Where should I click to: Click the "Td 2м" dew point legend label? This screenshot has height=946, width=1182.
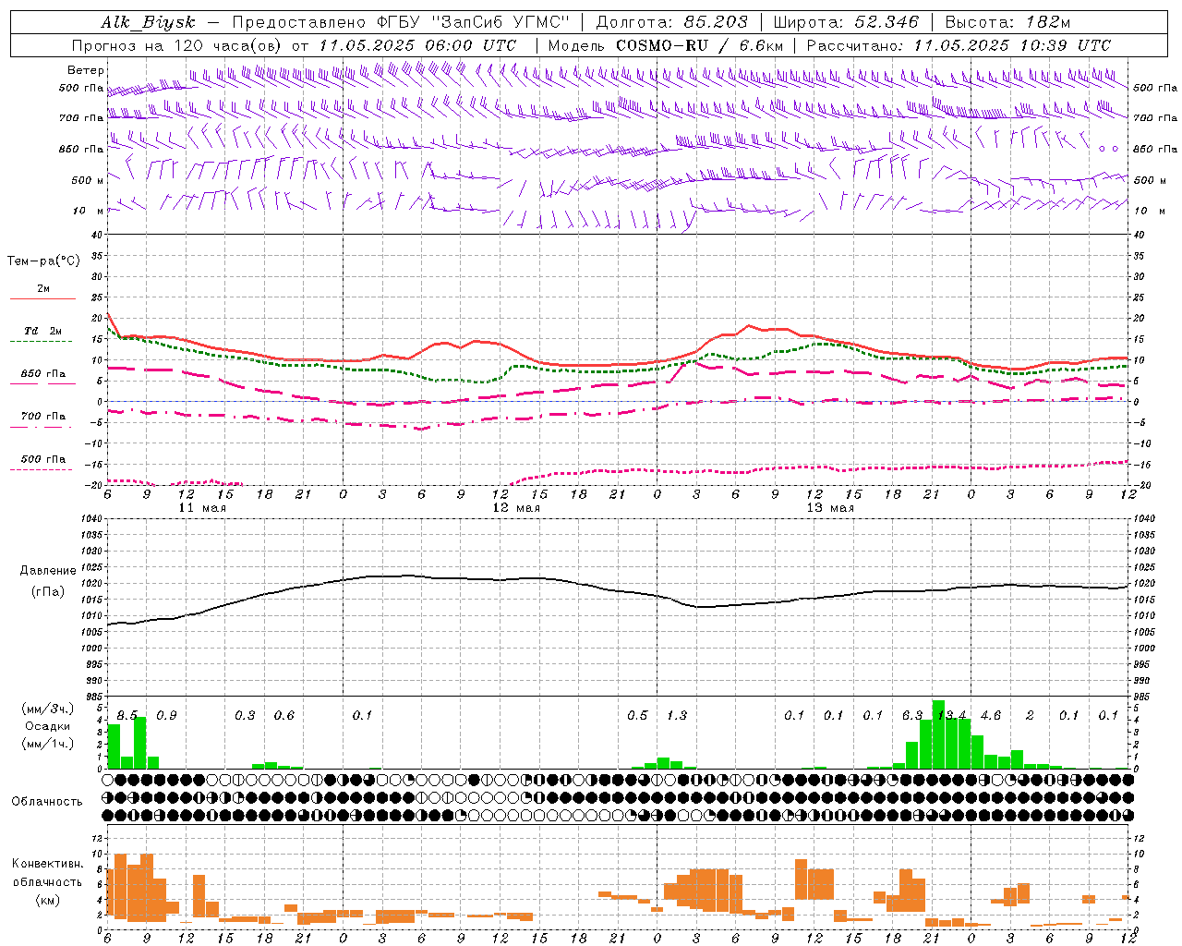coord(43,331)
